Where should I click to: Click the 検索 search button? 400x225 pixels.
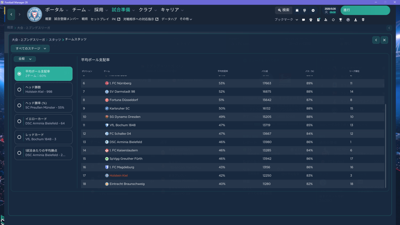284,10
